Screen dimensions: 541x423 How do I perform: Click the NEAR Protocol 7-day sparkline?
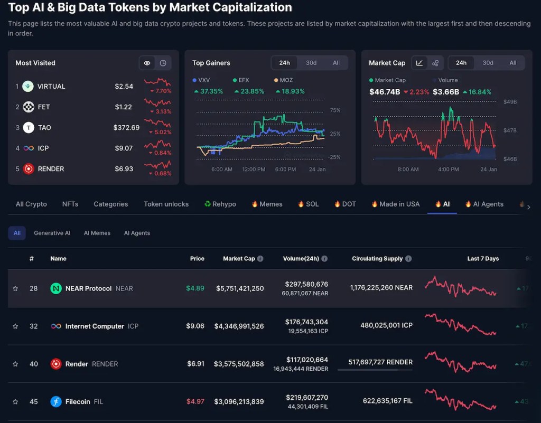[460, 287]
